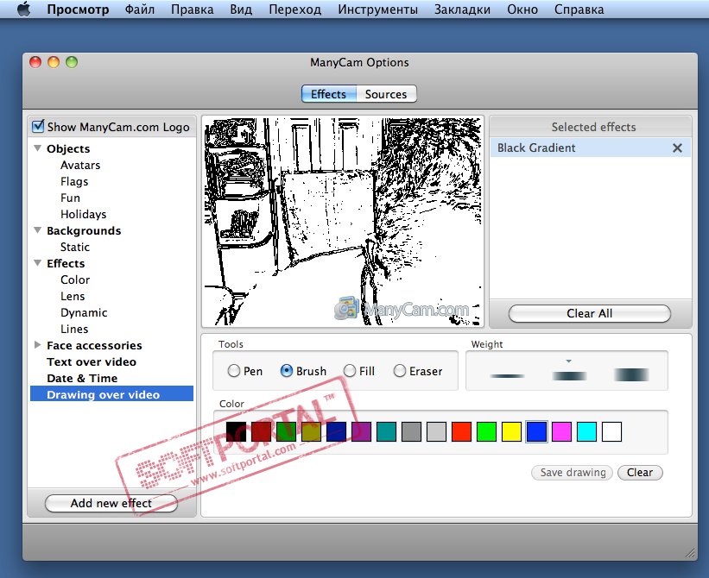Image resolution: width=709 pixels, height=578 pixels.
Task: Select Fun under Objects
Action: pos(70,198)
